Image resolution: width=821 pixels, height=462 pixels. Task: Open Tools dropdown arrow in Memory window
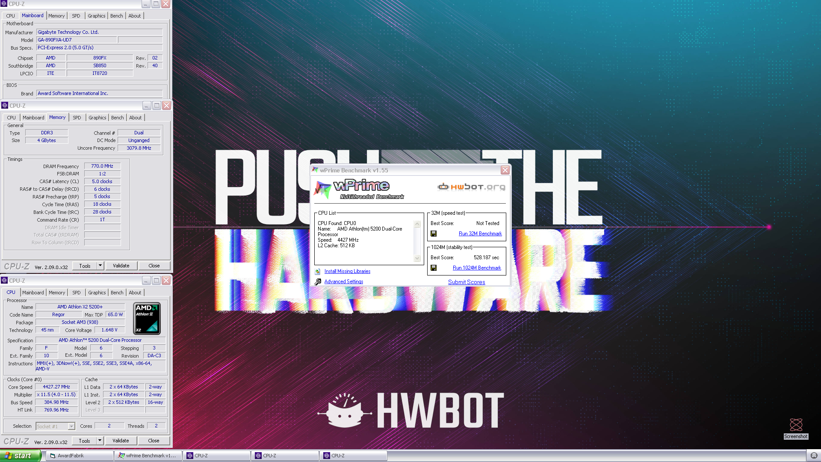click(x=100, y=266)
